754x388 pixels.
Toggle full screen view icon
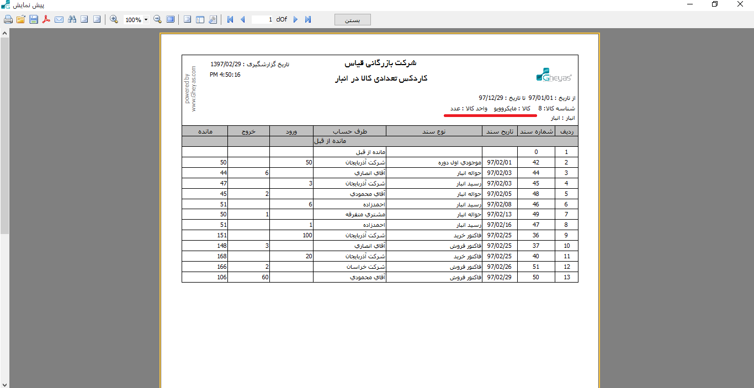point(171,19)
